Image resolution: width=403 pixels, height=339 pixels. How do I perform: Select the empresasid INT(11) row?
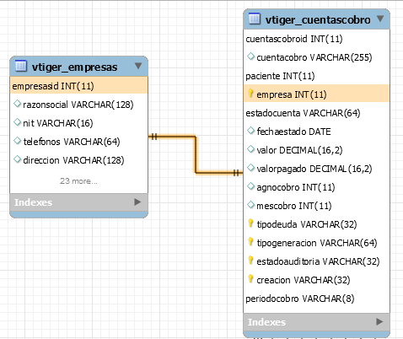(x=78, y=85)
